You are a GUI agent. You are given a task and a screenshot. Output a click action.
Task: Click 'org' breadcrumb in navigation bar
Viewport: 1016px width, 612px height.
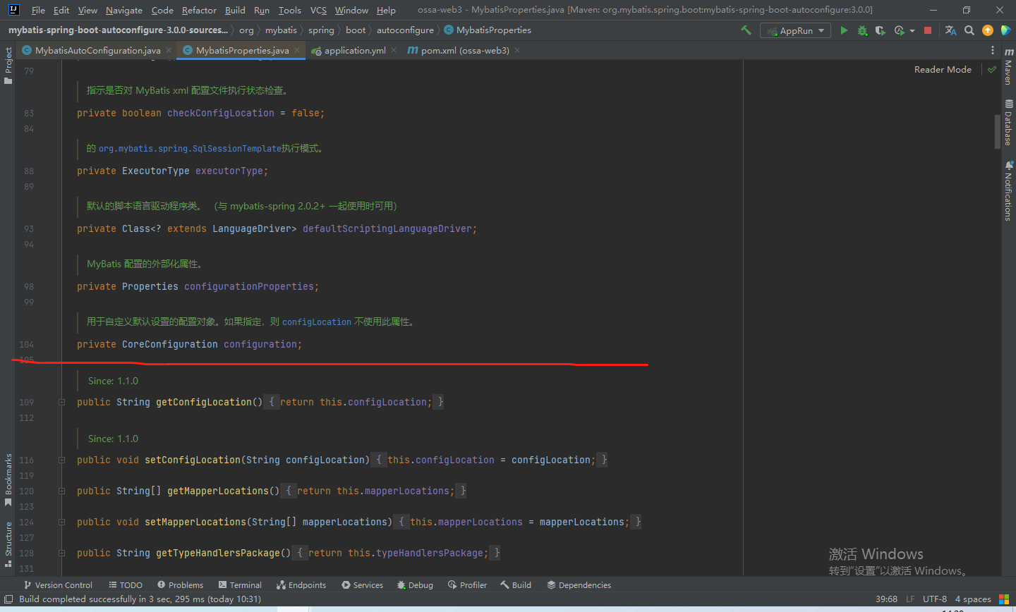coord(246,30)
